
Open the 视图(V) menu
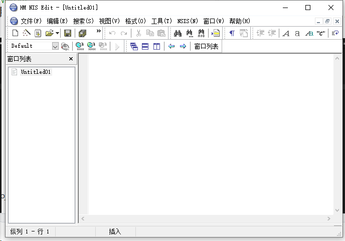click(x=109, y=21)
